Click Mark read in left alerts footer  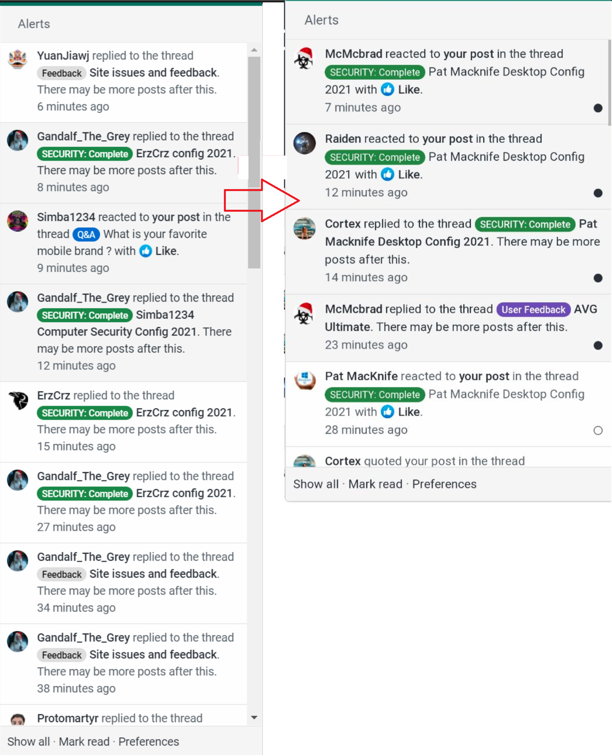pyautogui.click(x=84, y=741)
